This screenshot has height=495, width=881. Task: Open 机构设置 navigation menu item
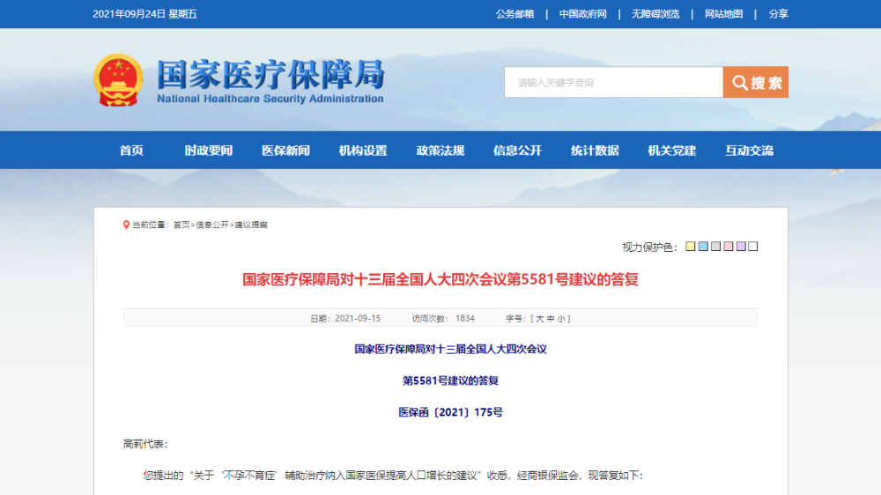point(363,150)
